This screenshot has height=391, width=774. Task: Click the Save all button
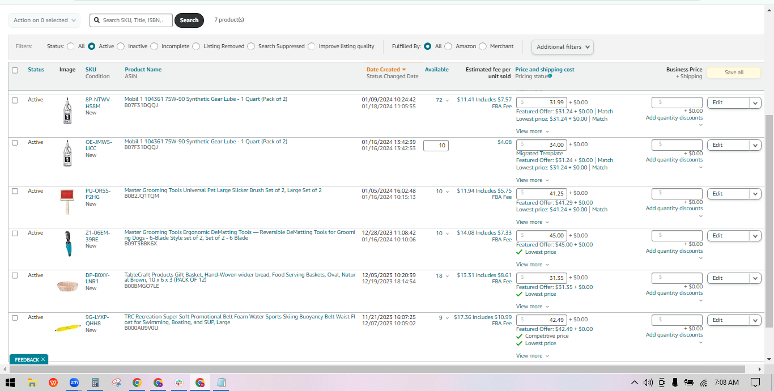click(734, 73)
